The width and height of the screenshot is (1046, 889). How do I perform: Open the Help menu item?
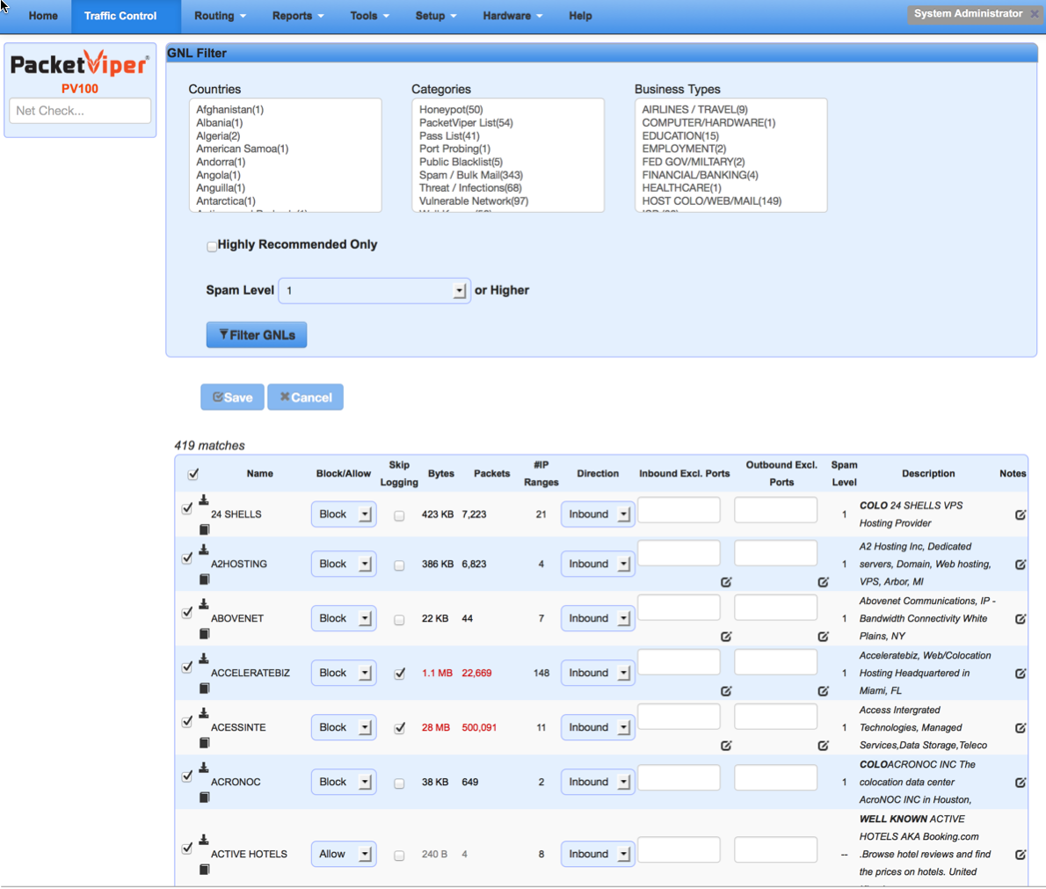tap(580, 16)
